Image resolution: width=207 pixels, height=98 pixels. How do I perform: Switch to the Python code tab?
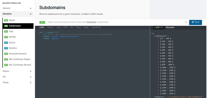pos(50,27)
